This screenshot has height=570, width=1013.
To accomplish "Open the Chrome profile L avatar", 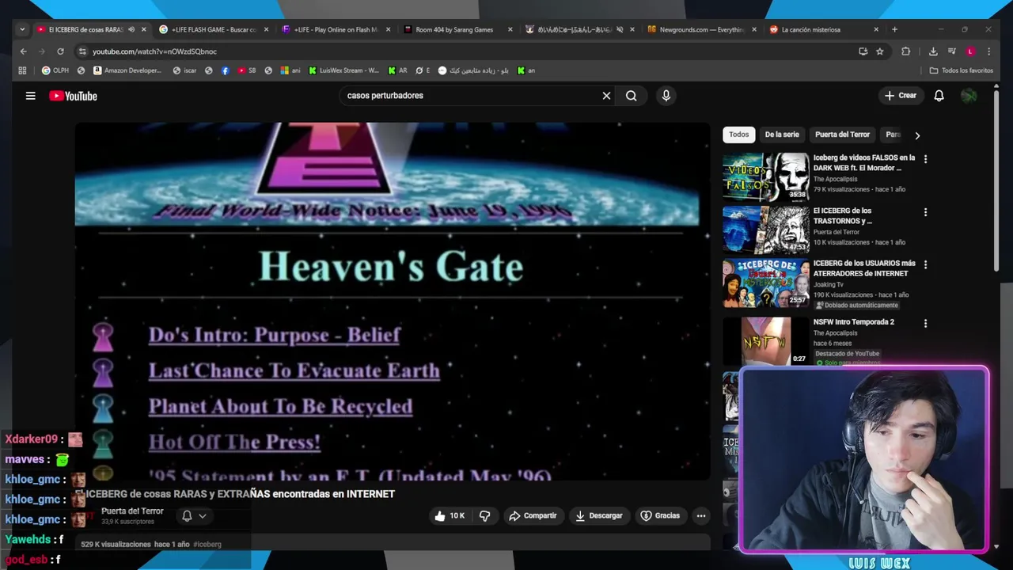I will point(970,51).
